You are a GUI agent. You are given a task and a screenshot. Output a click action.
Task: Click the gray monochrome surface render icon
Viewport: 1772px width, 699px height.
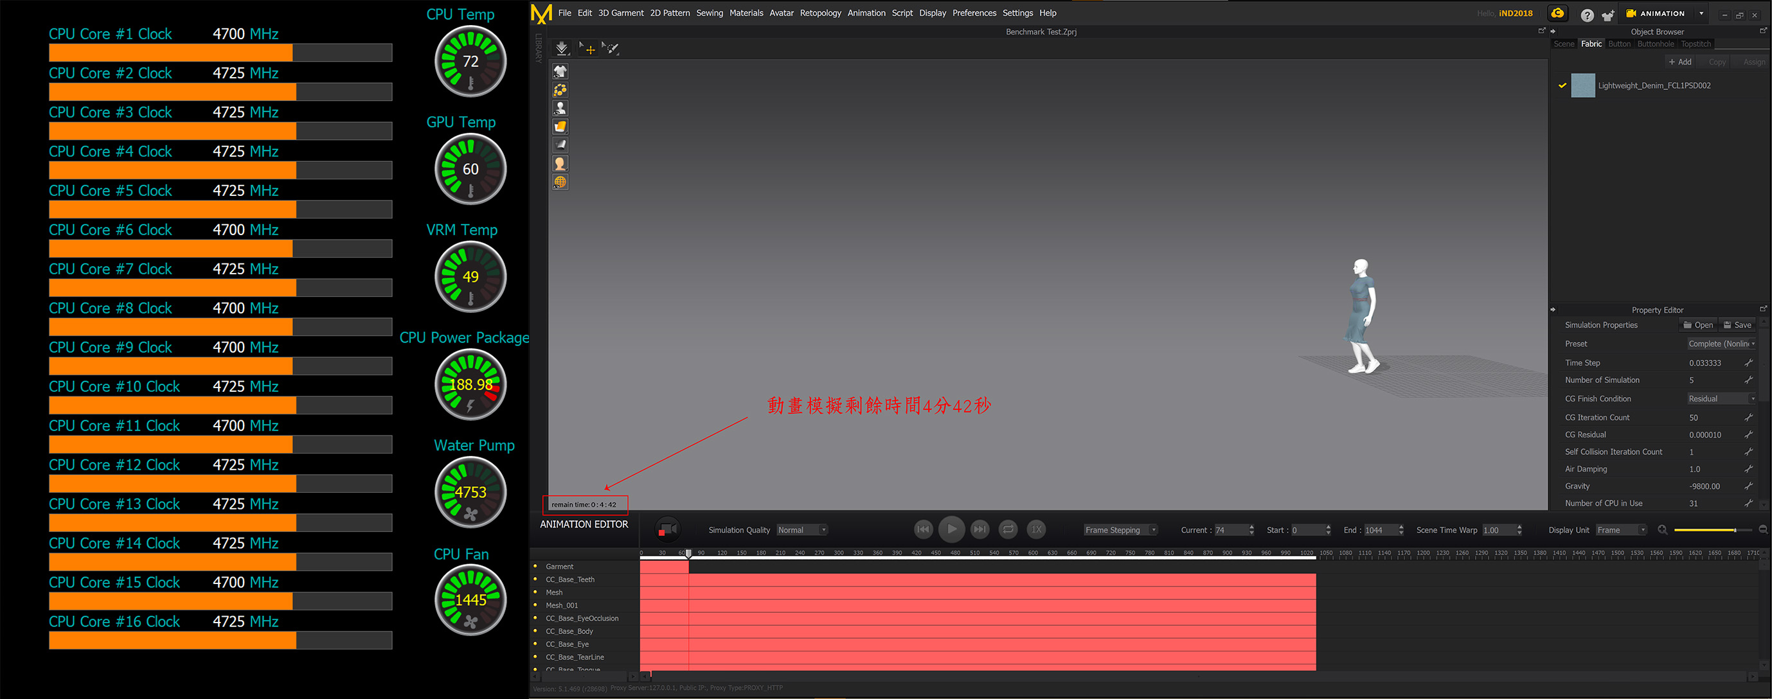560,145
